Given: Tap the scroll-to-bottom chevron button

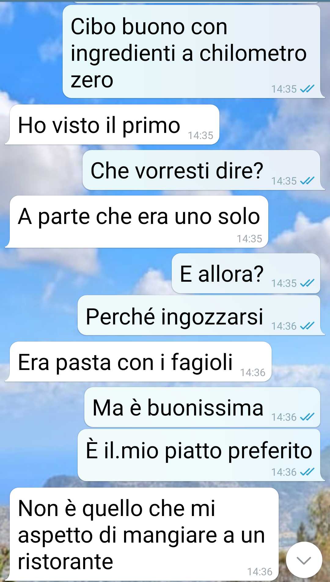Looking at the screenshot, I should click(304, 560).
